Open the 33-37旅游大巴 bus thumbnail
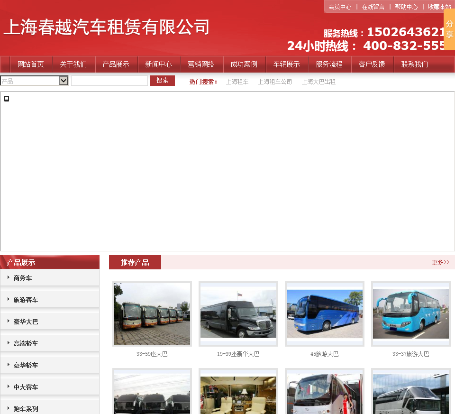The height and width of the screenshot is (414, 455). click(410, 314)
